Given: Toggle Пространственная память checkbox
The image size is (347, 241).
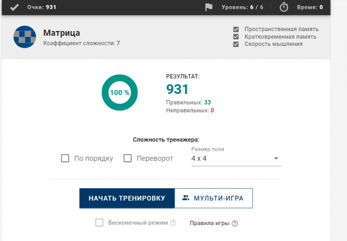Looking at the screenshot, I should 235,30.
